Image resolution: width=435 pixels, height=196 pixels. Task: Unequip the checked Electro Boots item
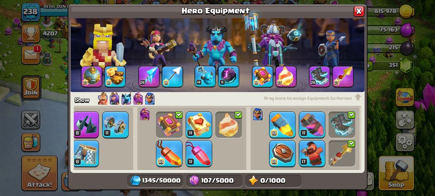point(342,124)
